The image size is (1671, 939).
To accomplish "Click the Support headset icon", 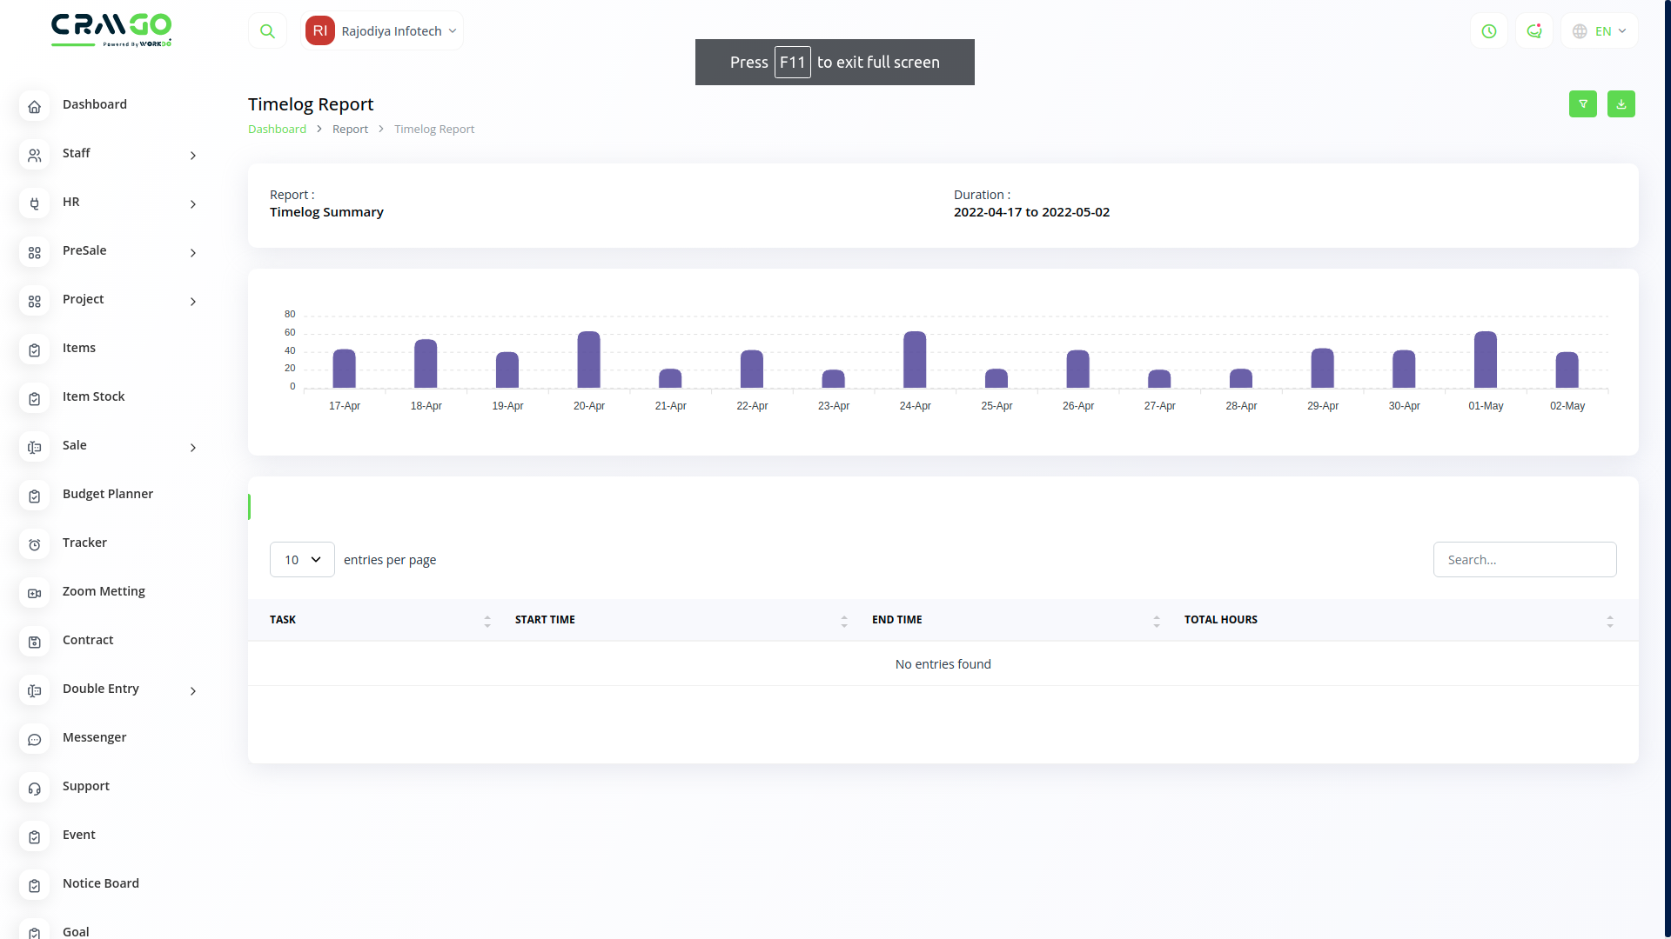I will coord(34,789).
